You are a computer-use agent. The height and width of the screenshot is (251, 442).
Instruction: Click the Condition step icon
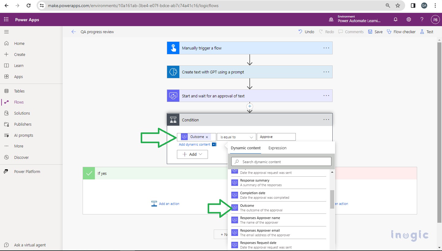coord(173,120)
